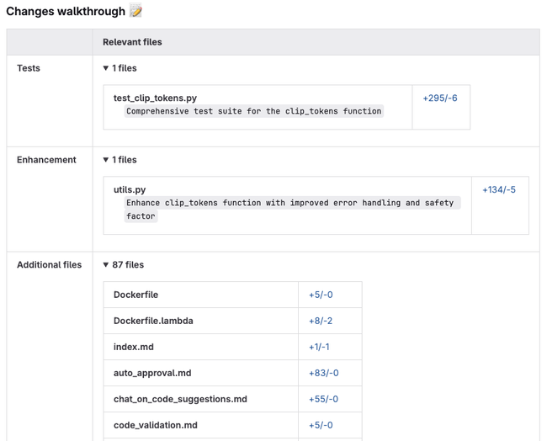Select the auto_approval.md file name
The image size is (547, 441).
(152, 373)
